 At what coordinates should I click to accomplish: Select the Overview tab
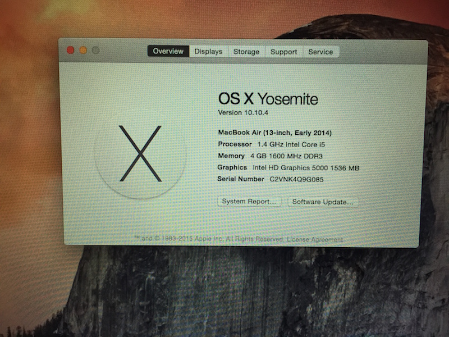[x=168, y=51]
